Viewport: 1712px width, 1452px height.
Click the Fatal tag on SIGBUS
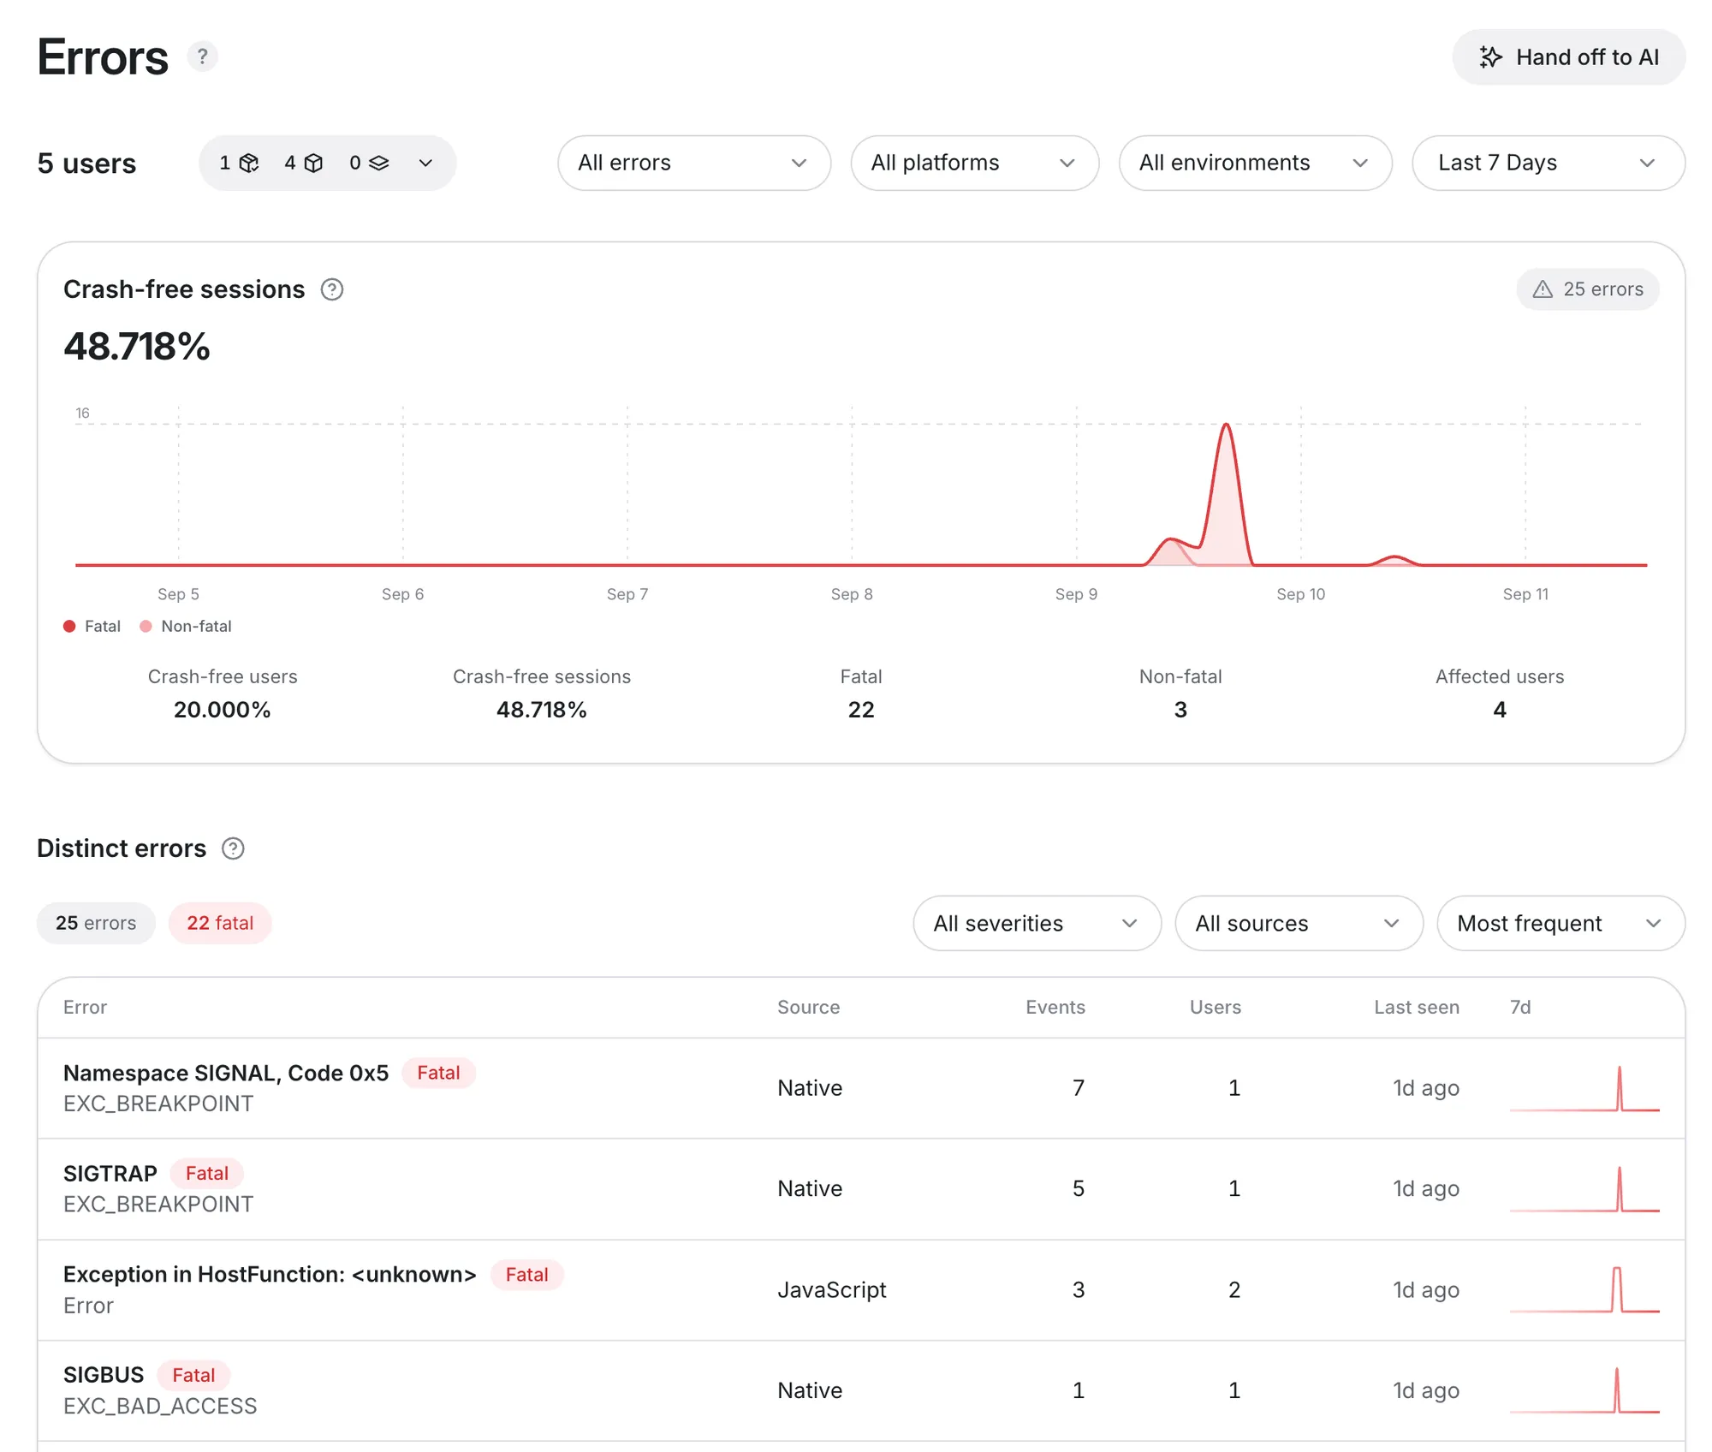[193, 1375]
